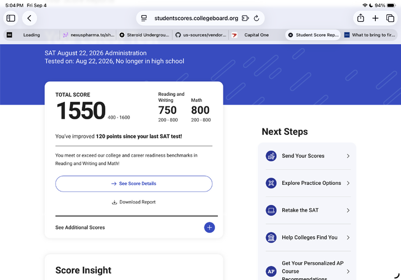Viewport: 401px width, 280px height.
Task: Toggle the Safari sidebar icon
Action: (11, 18)
